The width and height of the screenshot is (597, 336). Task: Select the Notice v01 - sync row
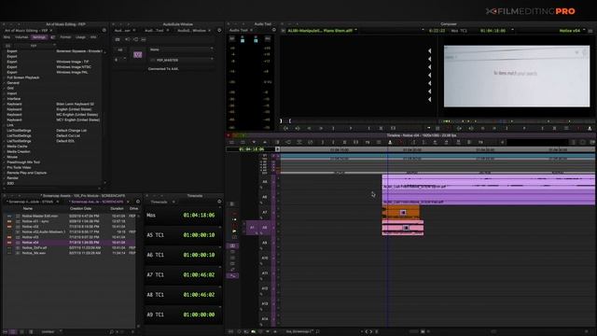69,221
